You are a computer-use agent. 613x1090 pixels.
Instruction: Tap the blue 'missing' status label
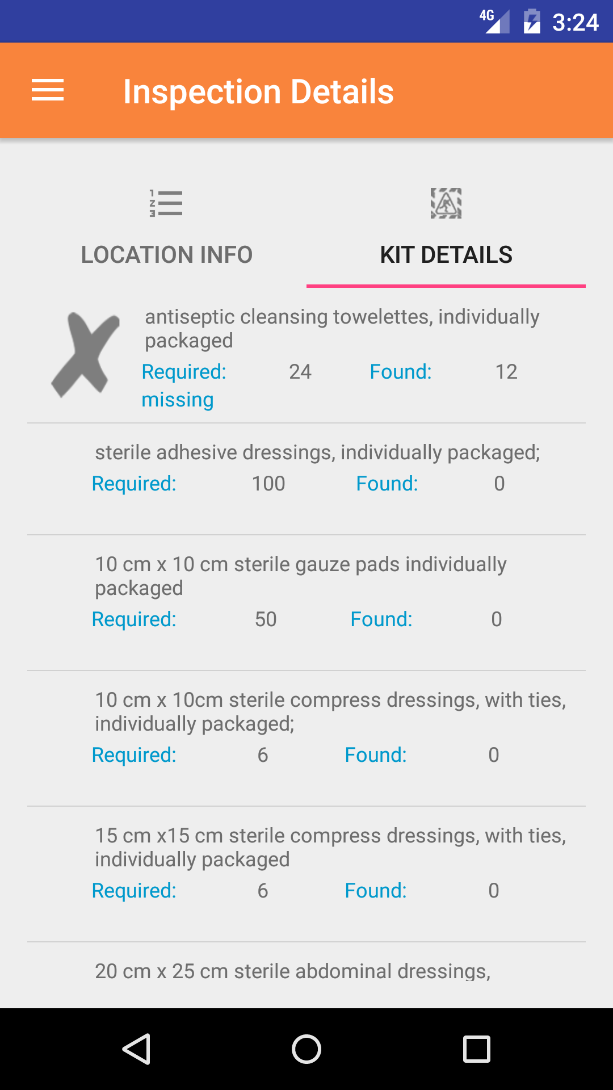178,400
